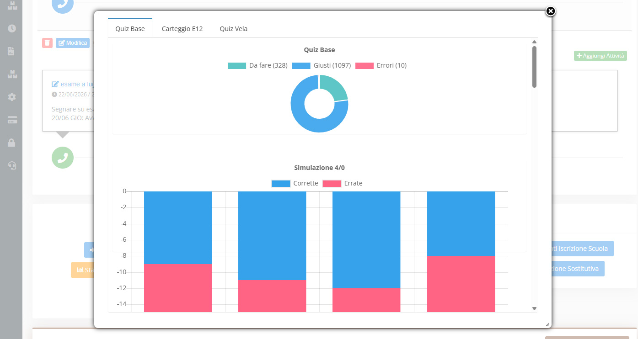Click the green phone timeline icon

pos(63,158)
